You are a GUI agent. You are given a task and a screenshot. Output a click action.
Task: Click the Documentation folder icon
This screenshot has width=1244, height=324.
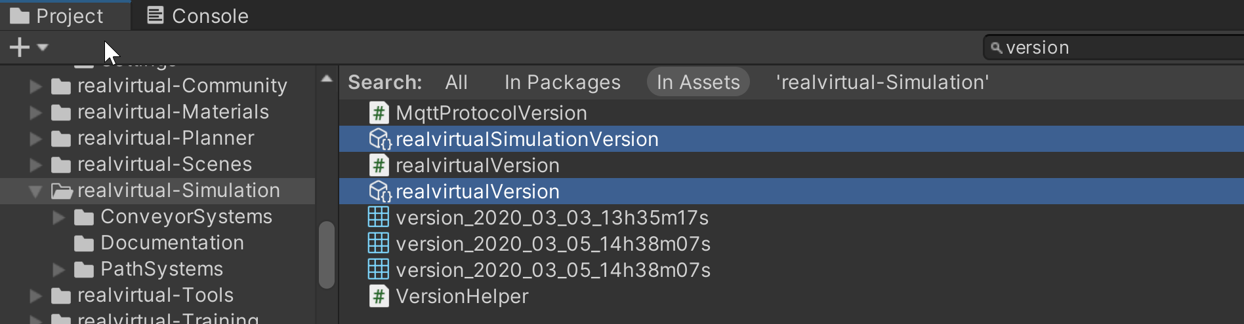pos(84,243)
